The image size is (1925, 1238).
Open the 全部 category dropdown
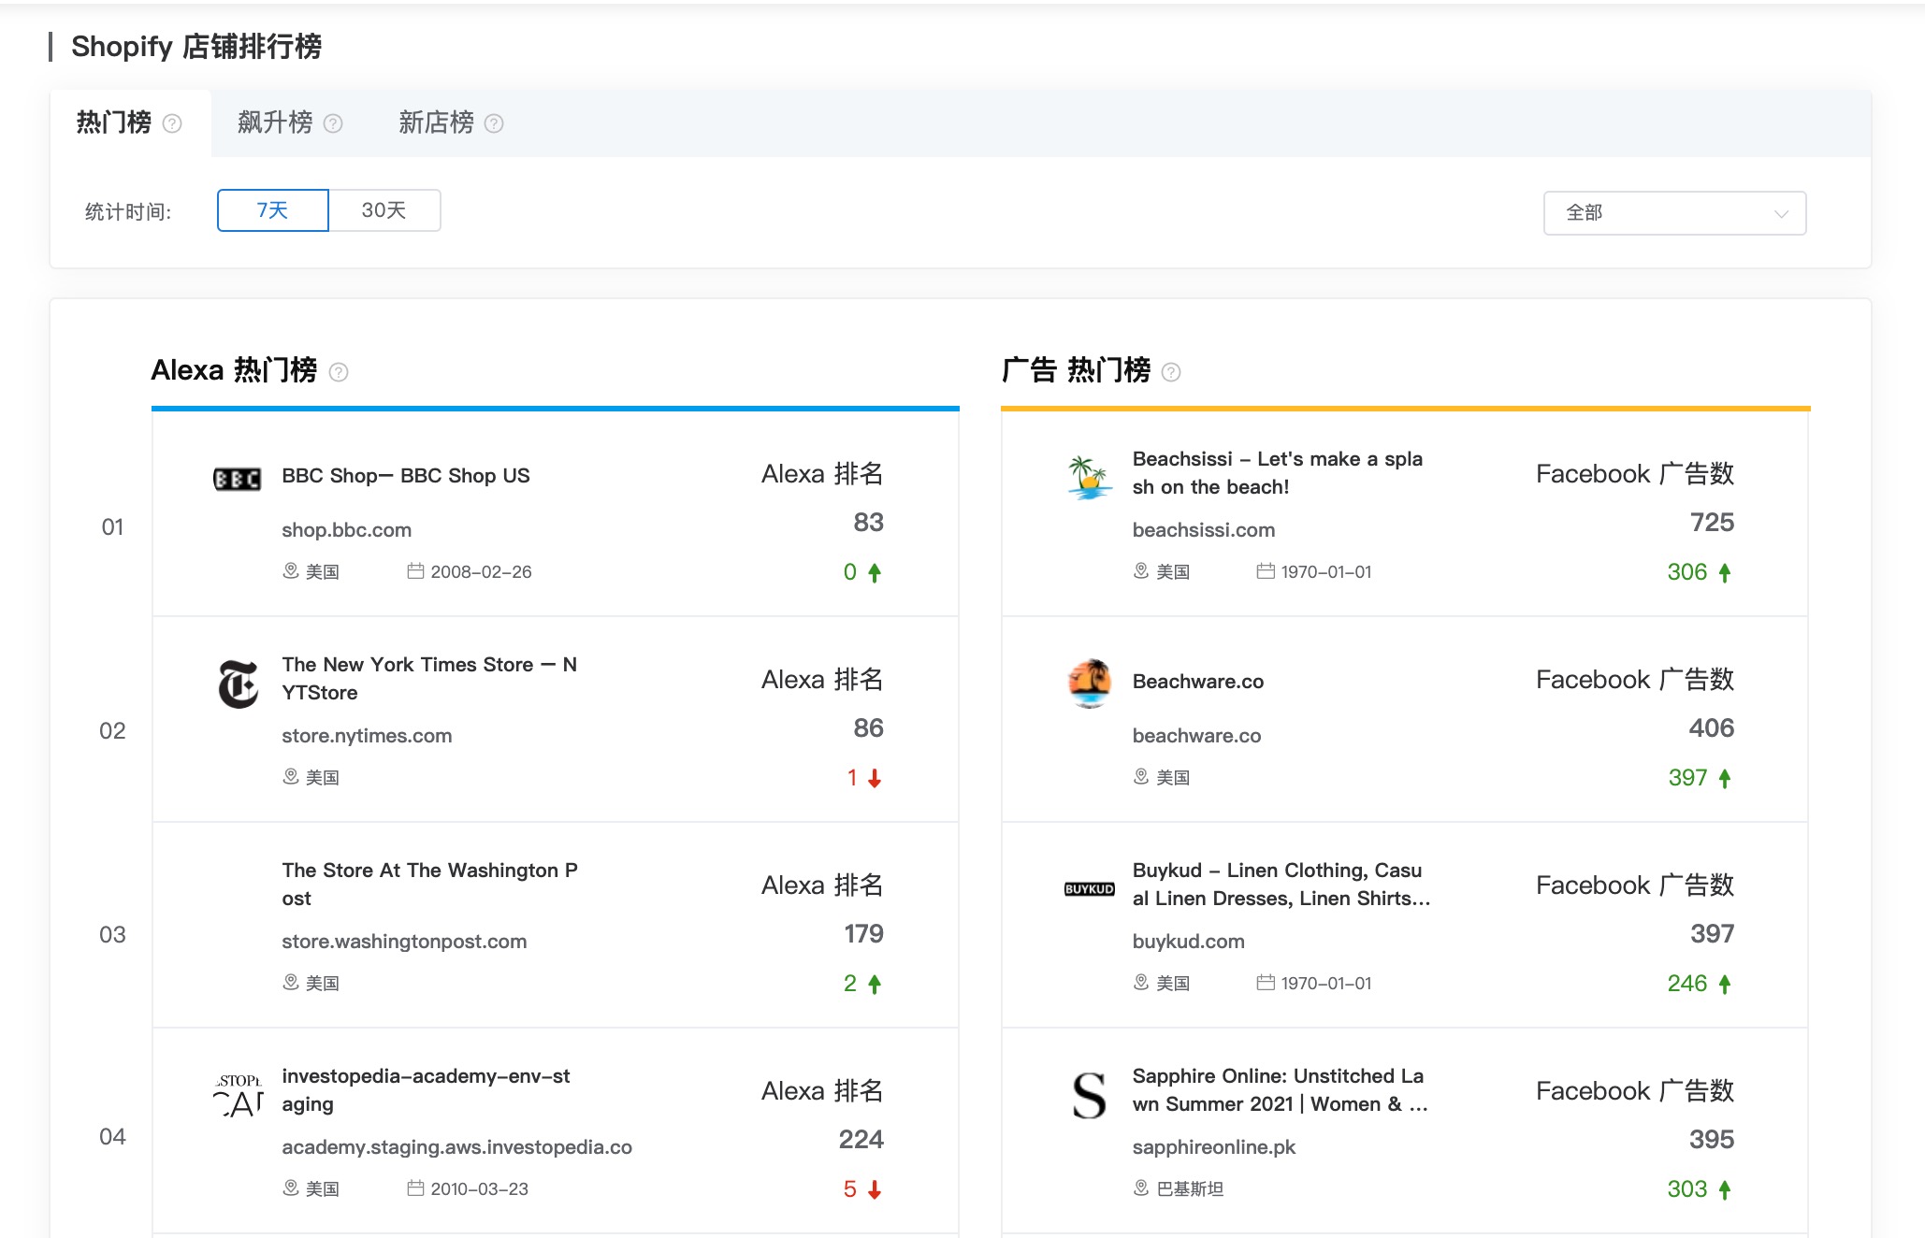click(x=1674, y=213)
